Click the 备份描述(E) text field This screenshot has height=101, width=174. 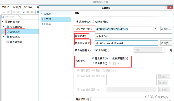(x=130, y=99)
